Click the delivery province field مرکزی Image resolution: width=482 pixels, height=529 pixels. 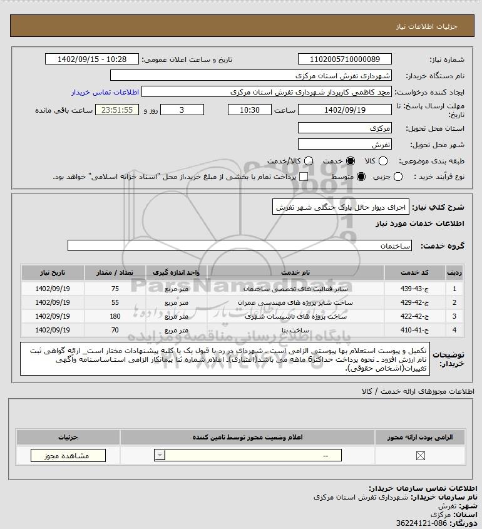pyautogui.click(x=345, y=128)
